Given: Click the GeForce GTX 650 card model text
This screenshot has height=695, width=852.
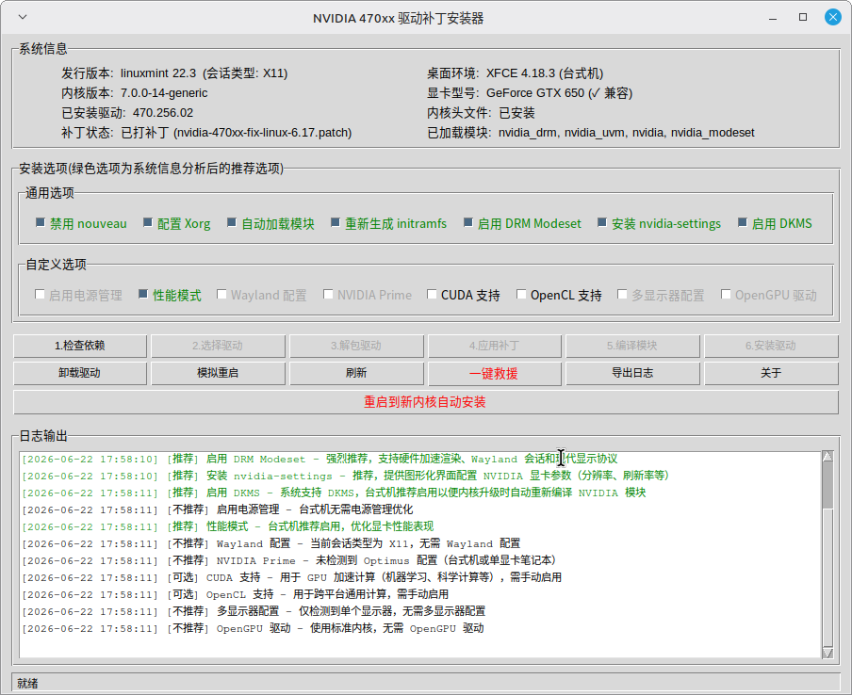Looking at the screenshot, I should click(535, 93).
